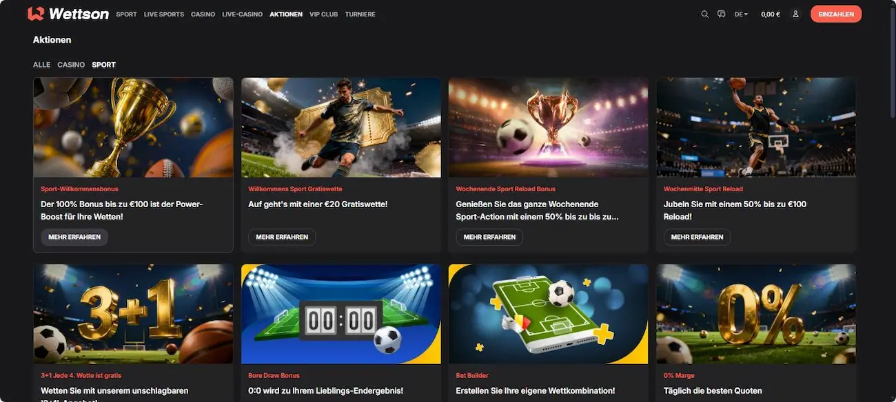Image resolution: width=896 pixels, height=402 pixels.
Task: Switch to the ALLE promotions tab
Action: pos(41,65)
